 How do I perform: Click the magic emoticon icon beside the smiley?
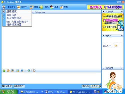[x=12, y=71]
